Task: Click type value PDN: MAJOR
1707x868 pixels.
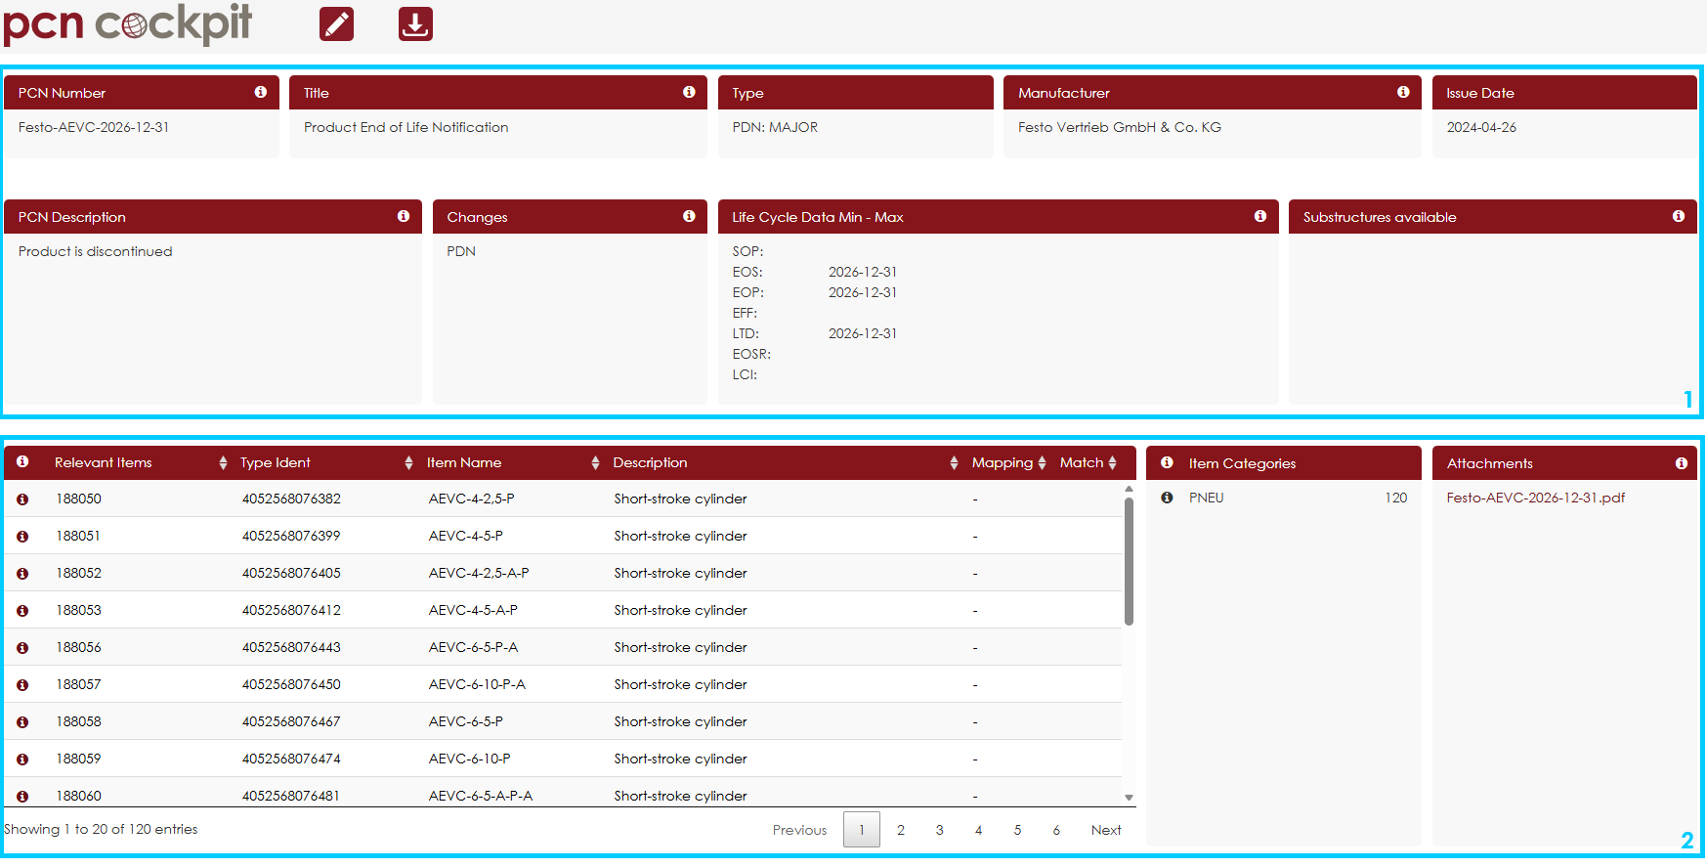Action: pyautogui.click(x=775, y=127)
